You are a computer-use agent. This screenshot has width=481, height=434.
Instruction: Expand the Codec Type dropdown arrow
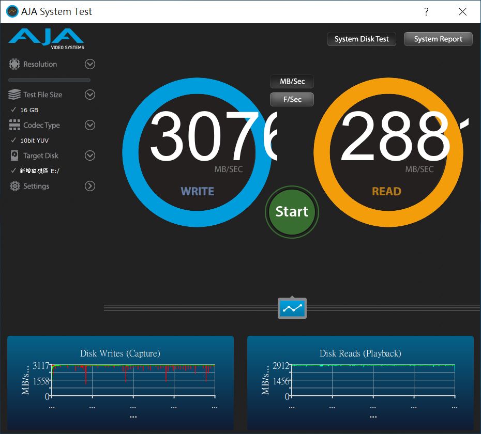tap(90, 125)
